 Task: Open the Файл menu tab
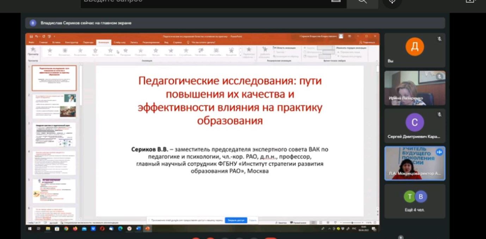31,42
